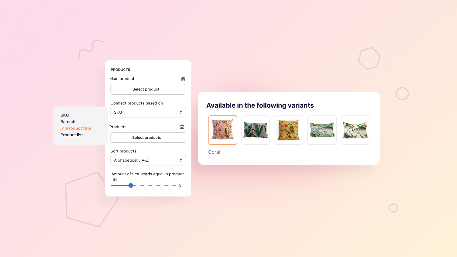Click the slider track near its right end
This screenshot has width=457, height=257.
[173, 185]
